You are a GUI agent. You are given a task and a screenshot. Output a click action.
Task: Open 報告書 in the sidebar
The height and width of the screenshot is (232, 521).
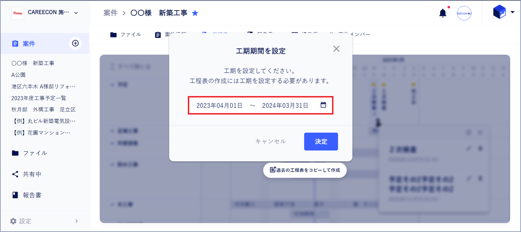coord(32,195)
